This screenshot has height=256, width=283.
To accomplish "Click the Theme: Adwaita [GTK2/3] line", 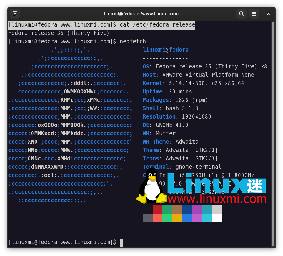I will 180,150.
